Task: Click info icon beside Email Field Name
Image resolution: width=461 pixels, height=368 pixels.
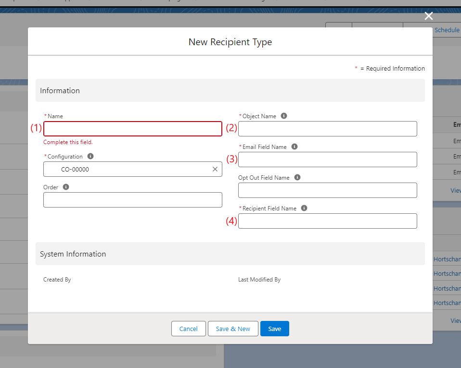Action: pos(295,147)
